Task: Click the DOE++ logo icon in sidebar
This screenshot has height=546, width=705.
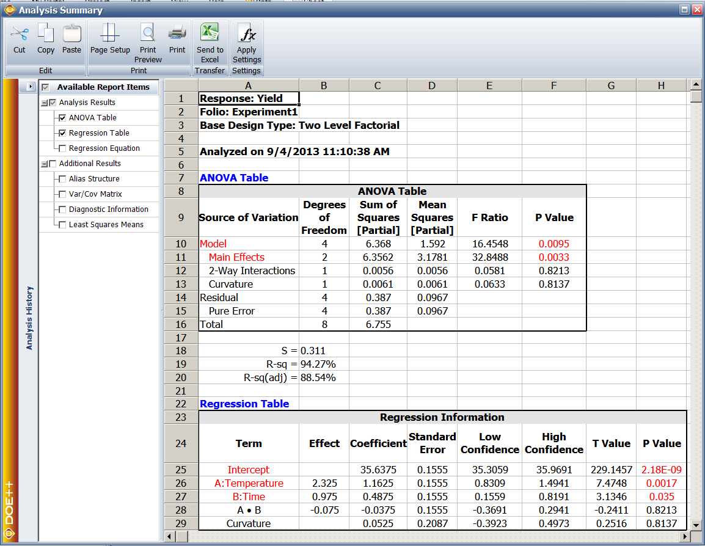Action: (x=9, y=533)
